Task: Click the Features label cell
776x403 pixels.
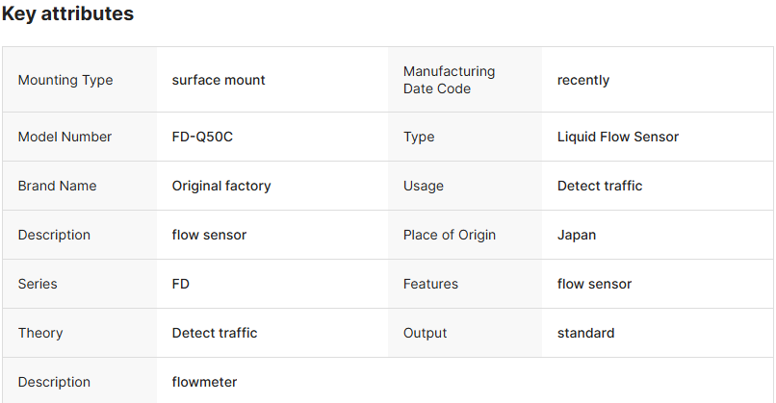Action: pos(430,284)
